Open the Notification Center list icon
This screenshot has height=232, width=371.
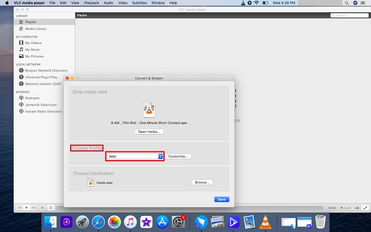tap(363, 3)
